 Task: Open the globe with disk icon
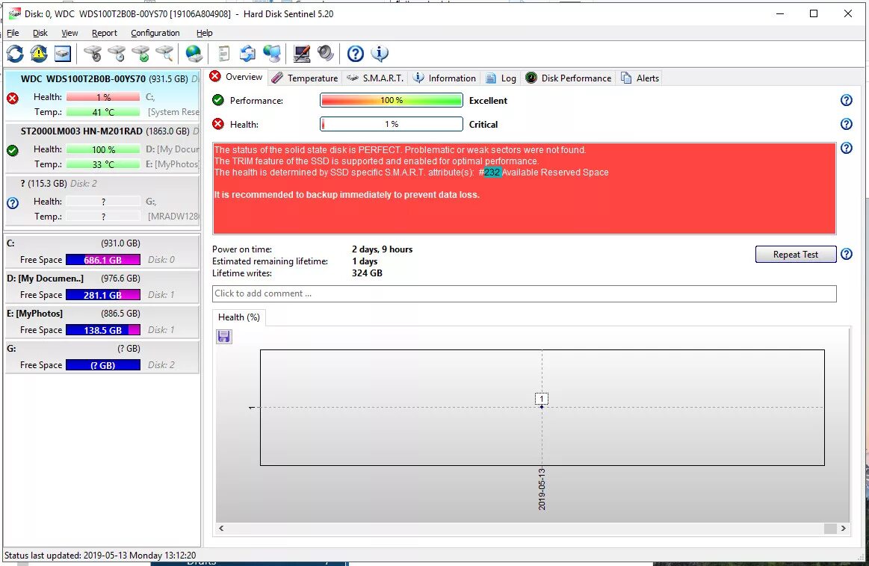click(194, 54)
